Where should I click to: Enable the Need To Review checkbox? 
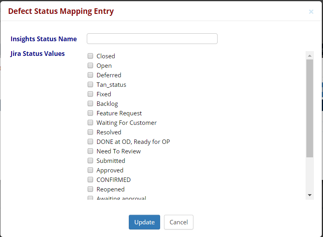(x=90, y=151)
